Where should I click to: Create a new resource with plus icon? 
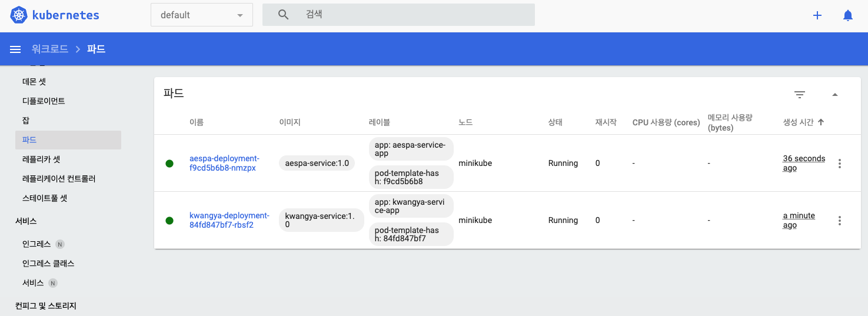tap(817, 16)
